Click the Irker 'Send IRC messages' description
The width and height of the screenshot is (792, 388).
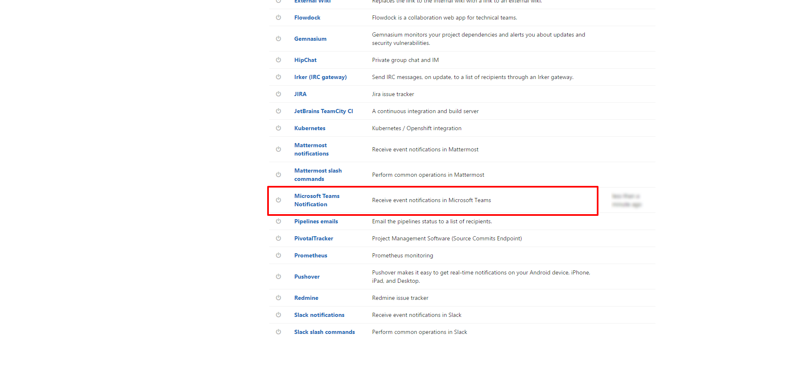[x=473, y=77]
